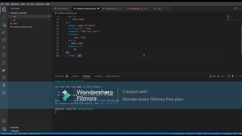This screenshot has height=136, width=242.
Task: Open docker-compose.yml in the explorer tree
Action: 23,27
